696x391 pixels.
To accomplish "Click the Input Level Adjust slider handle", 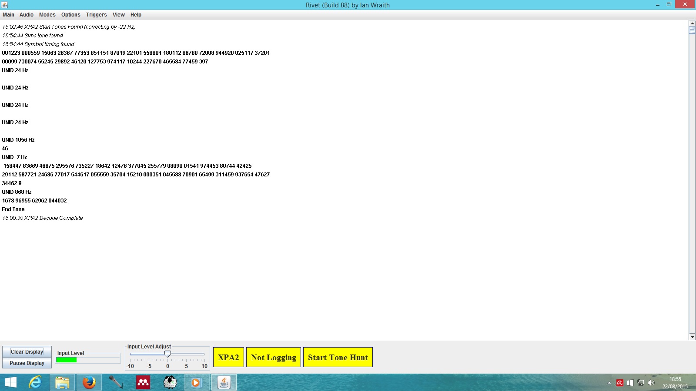I will 167,354.
